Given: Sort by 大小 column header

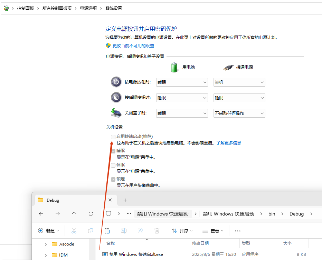Looking at the screenshot, I should [x=287, y=243].
